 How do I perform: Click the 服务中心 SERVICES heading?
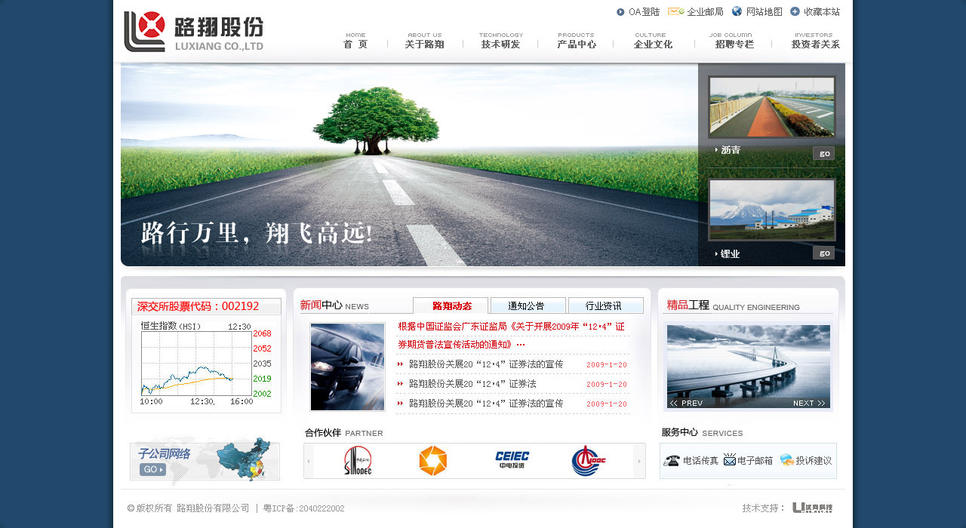pos(702,433)
